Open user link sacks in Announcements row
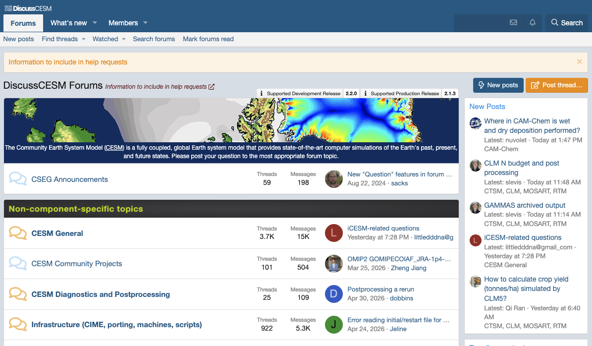The height and width of the screenshot is (346, 592). 399,183
